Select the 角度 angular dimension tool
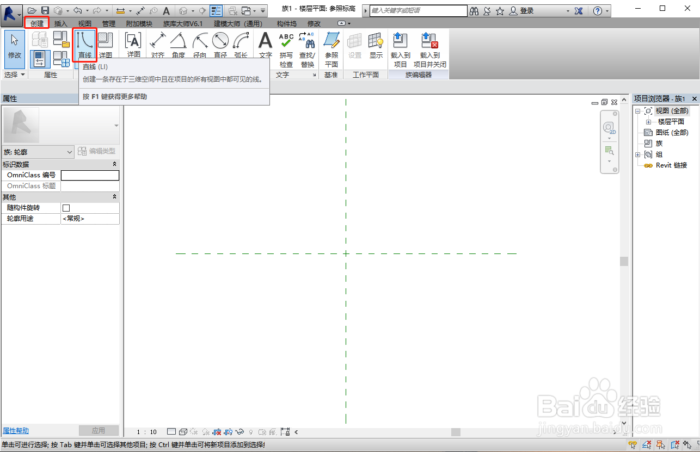The height and width of the screenshot is (452, 700). pos(178,45)
